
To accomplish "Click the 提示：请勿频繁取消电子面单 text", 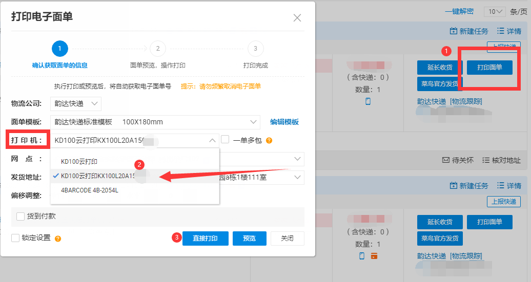I will (x=221, y=86).
